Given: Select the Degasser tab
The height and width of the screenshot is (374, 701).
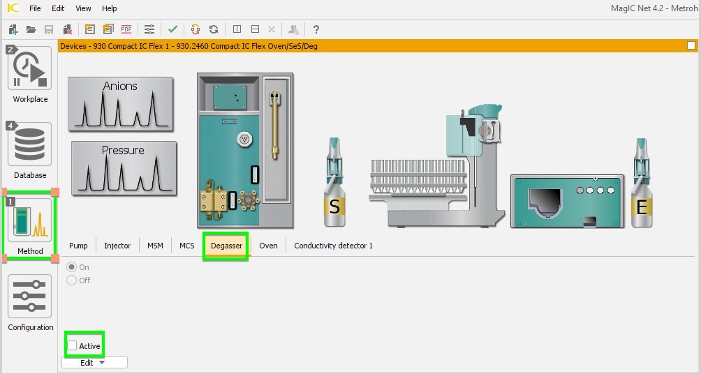Looking at the screenshot, I should [x=226, y=246].
